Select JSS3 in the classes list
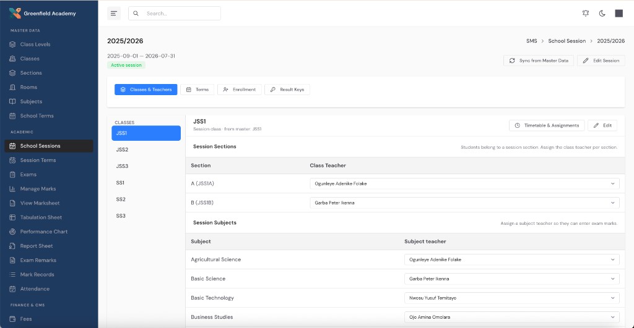 [146, 166]
